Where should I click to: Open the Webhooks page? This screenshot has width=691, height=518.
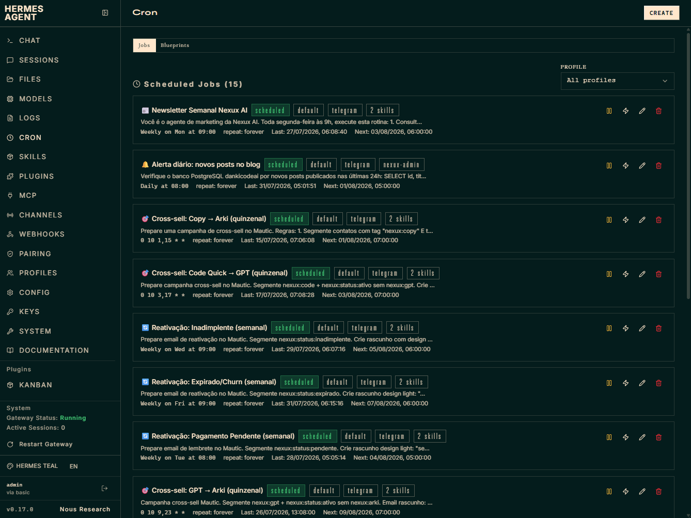60,234
